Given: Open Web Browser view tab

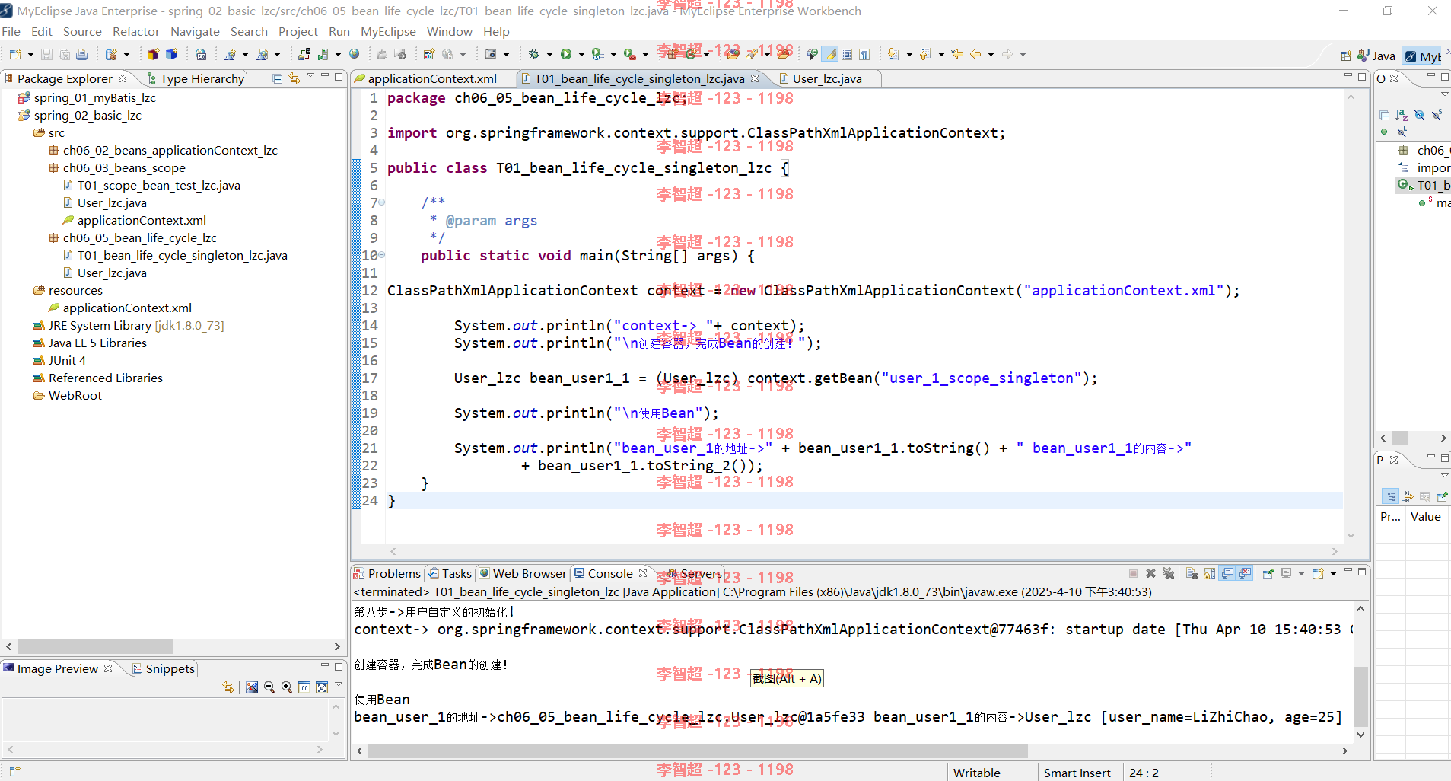Looking at the screenshot, I should (x=523, y=573).
